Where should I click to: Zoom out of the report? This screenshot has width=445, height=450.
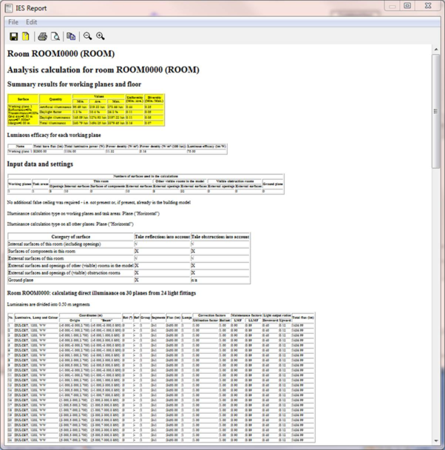click(87, 36)
